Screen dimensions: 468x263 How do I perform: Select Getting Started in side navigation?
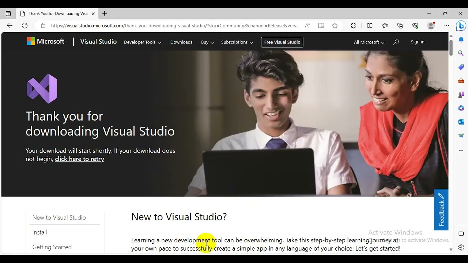coord(52,247)
